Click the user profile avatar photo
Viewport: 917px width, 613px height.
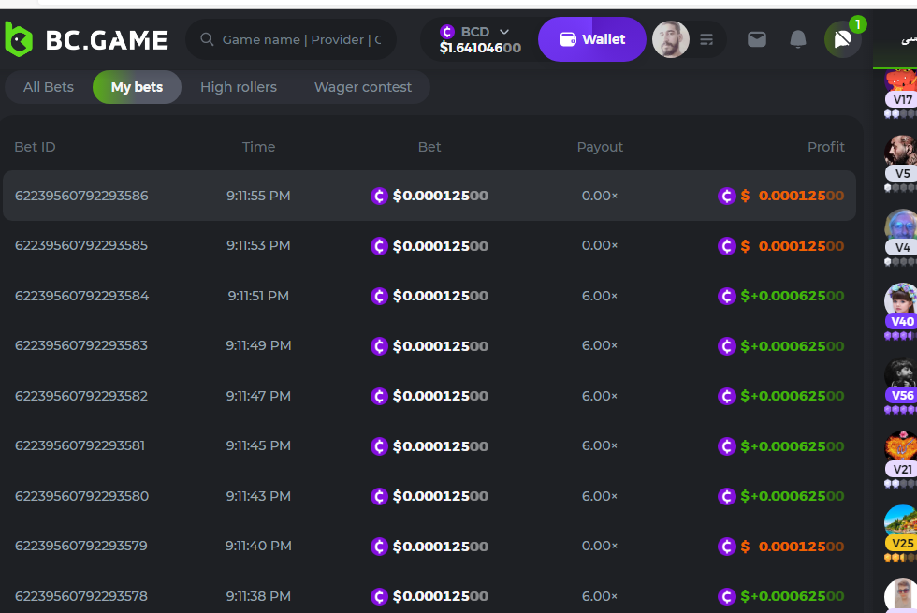coord(670,39)
